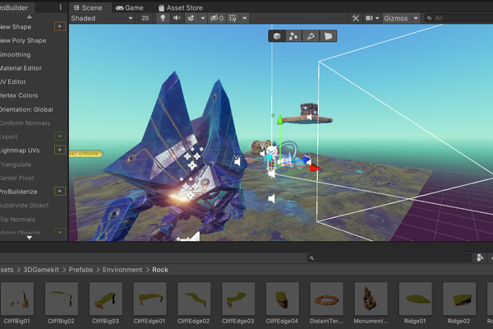The width and height of the screenshot is (493, 329).
Task: Select ProBuilder Object selection mode cube icon
Action: pos(277,36)
